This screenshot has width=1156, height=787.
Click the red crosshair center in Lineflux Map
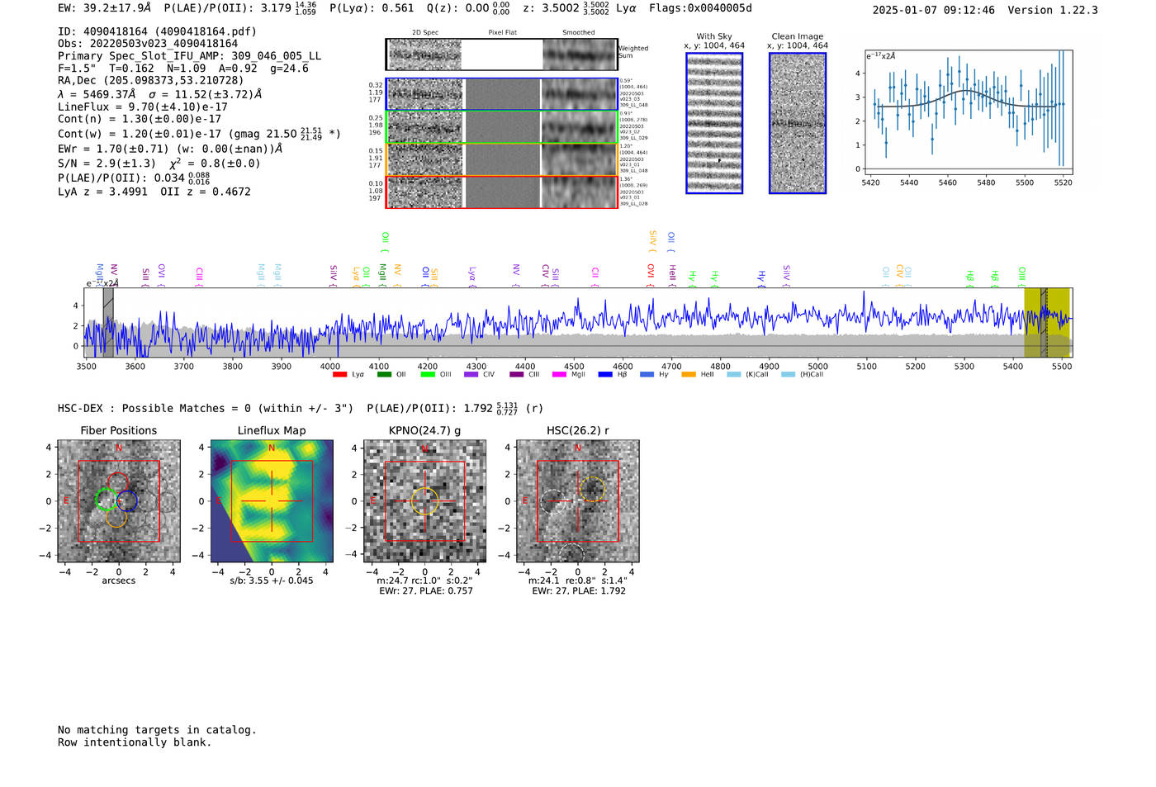coord(272,501)
